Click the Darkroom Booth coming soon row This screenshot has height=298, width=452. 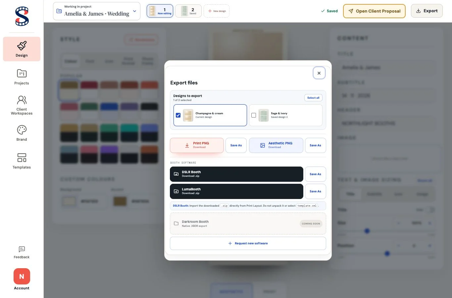pyautogui.click(x=248, y=224)
